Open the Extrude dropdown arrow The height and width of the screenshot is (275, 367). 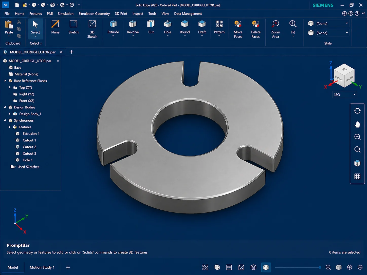point(113,36)
